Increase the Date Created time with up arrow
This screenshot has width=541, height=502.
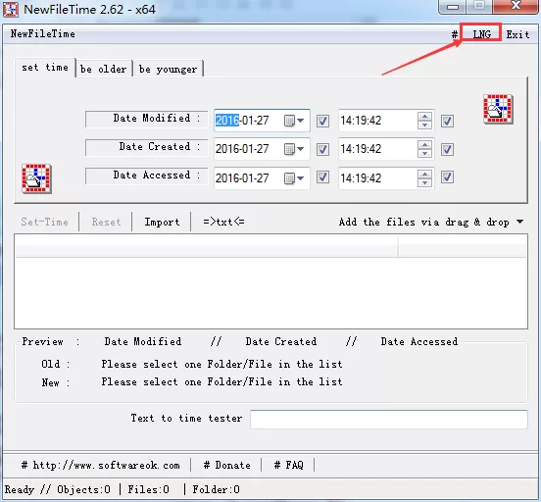[424, 145]
